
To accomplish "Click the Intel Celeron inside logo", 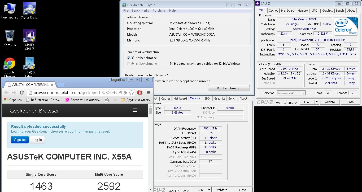I will [346, 27].
